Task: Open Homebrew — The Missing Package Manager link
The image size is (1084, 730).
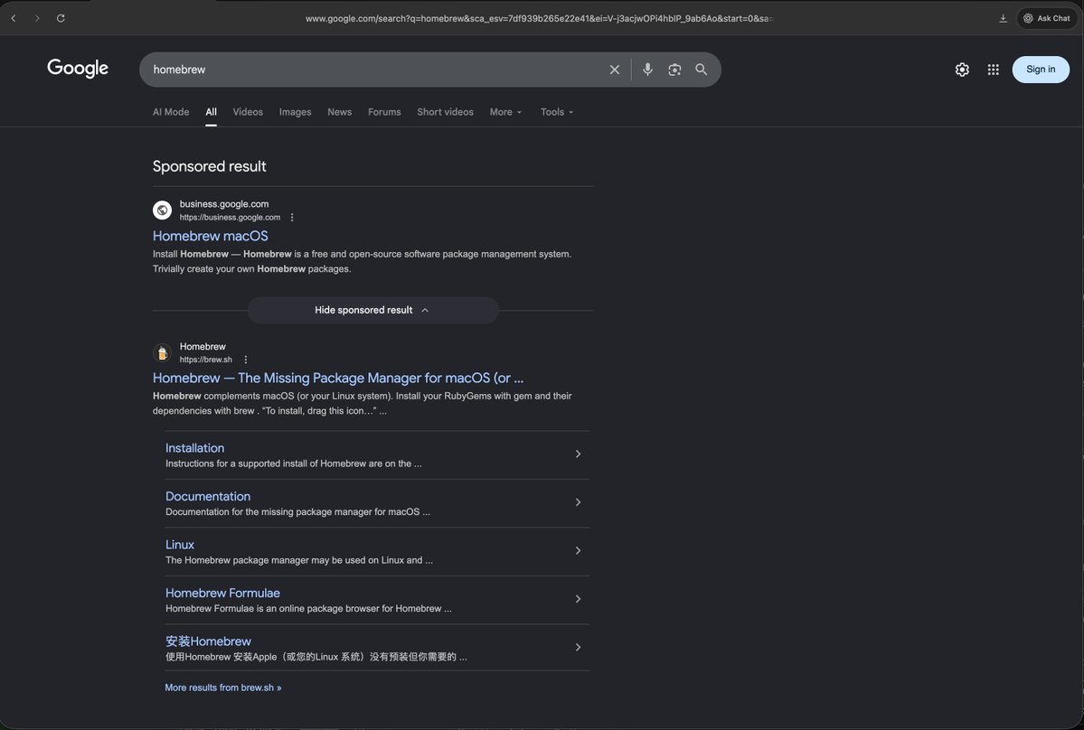Action: tap(338, 379)
